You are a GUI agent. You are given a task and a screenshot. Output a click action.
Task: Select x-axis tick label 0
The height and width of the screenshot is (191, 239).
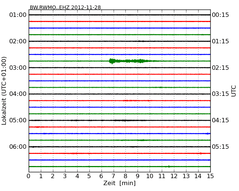click(29, 176)
